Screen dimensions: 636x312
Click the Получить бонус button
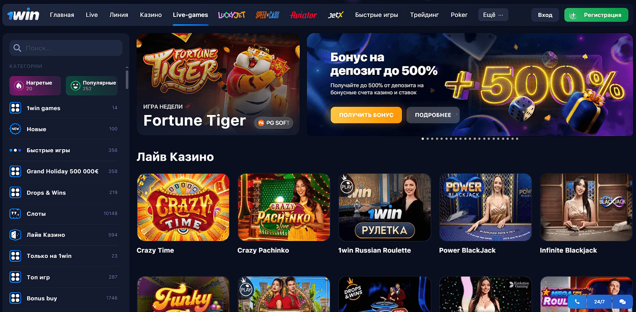click(366, 115)
